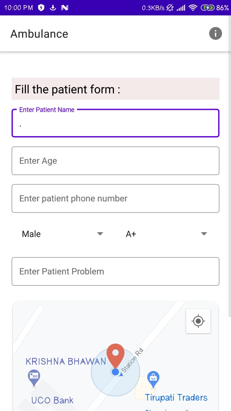
Task: Tap the KRISHNA BHAWAN map label
Action: (65, 362)
